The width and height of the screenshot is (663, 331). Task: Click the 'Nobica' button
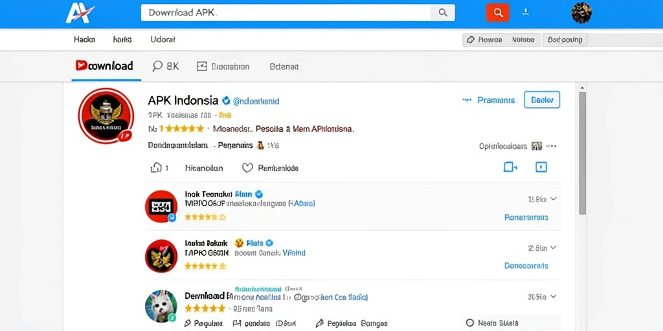tap(523, 39)
